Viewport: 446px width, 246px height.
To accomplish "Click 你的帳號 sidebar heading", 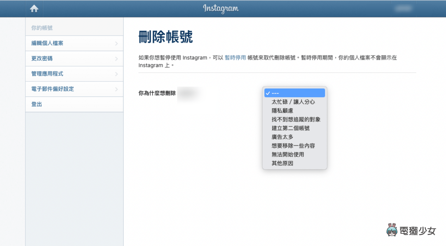I will coord(42,28).
